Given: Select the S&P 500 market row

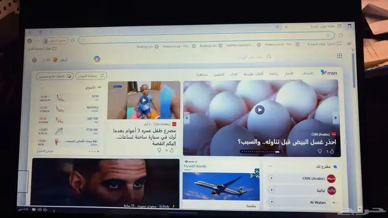Looking at the screenshot, I should [x=69, y=120].
